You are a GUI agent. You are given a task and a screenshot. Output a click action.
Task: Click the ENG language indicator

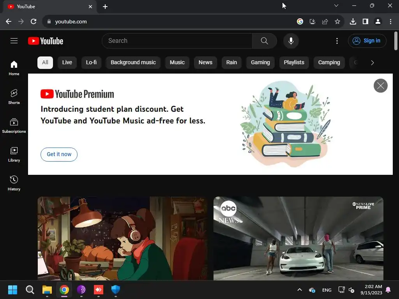point(327,290)
